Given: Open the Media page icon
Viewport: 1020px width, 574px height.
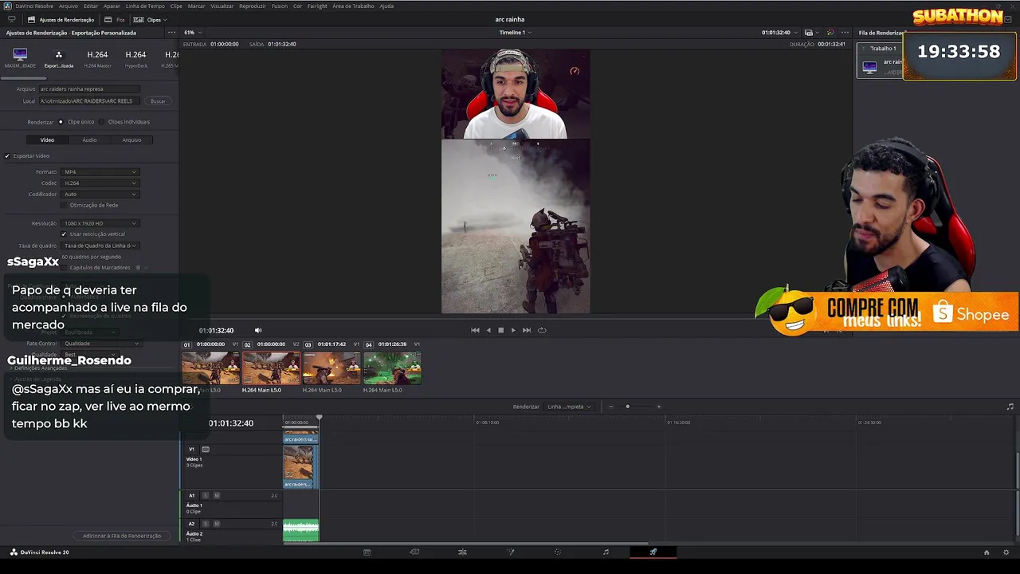Looking at the screenshot, I should tap(367, 552).
